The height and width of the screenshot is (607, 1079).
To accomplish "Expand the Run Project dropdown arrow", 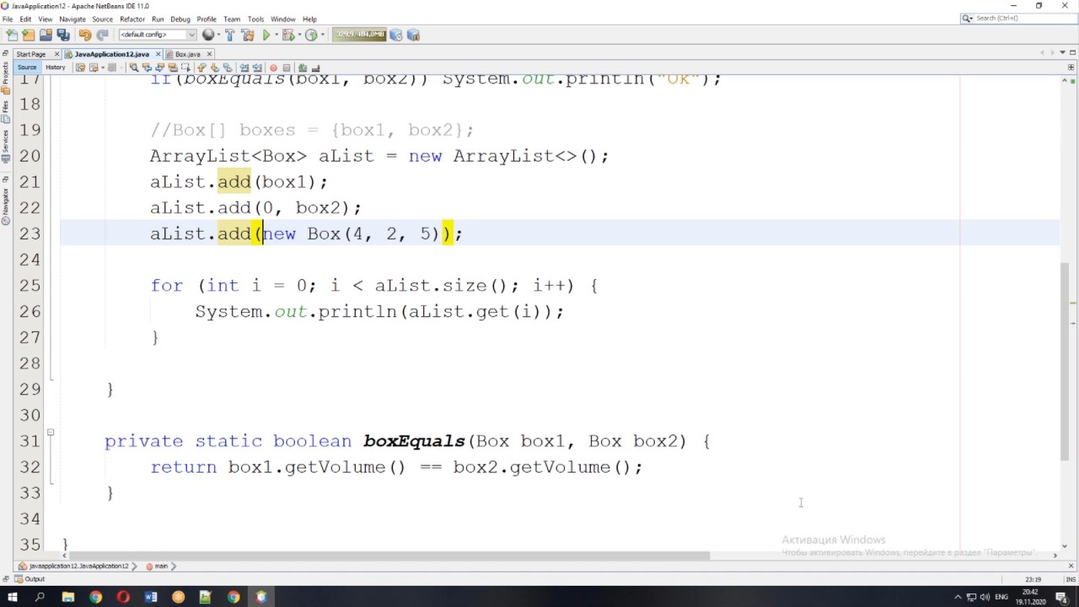I will (x=276, y=35).
